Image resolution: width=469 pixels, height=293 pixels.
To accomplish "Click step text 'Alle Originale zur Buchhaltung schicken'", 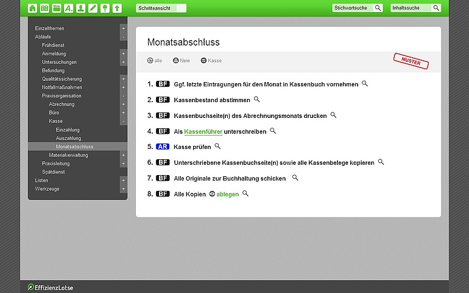I will [x=230, y=179].
